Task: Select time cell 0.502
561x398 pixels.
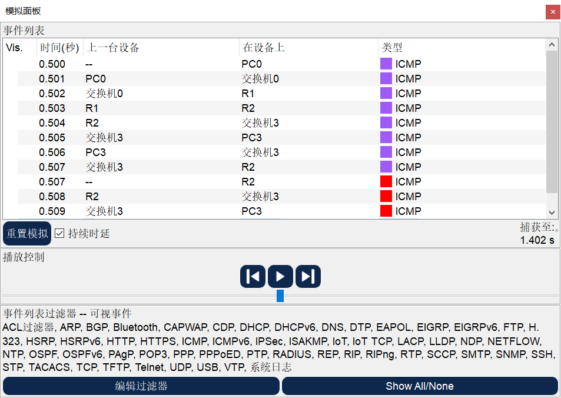Action: point(52,94)
